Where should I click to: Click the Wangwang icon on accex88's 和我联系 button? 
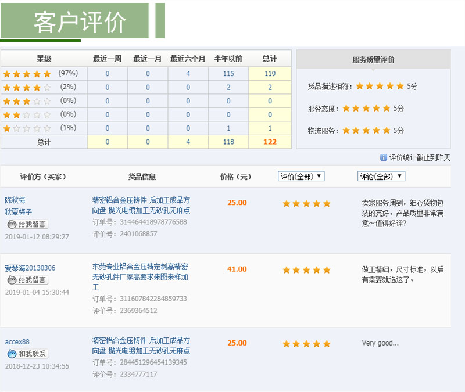click(x=11, y=353)
